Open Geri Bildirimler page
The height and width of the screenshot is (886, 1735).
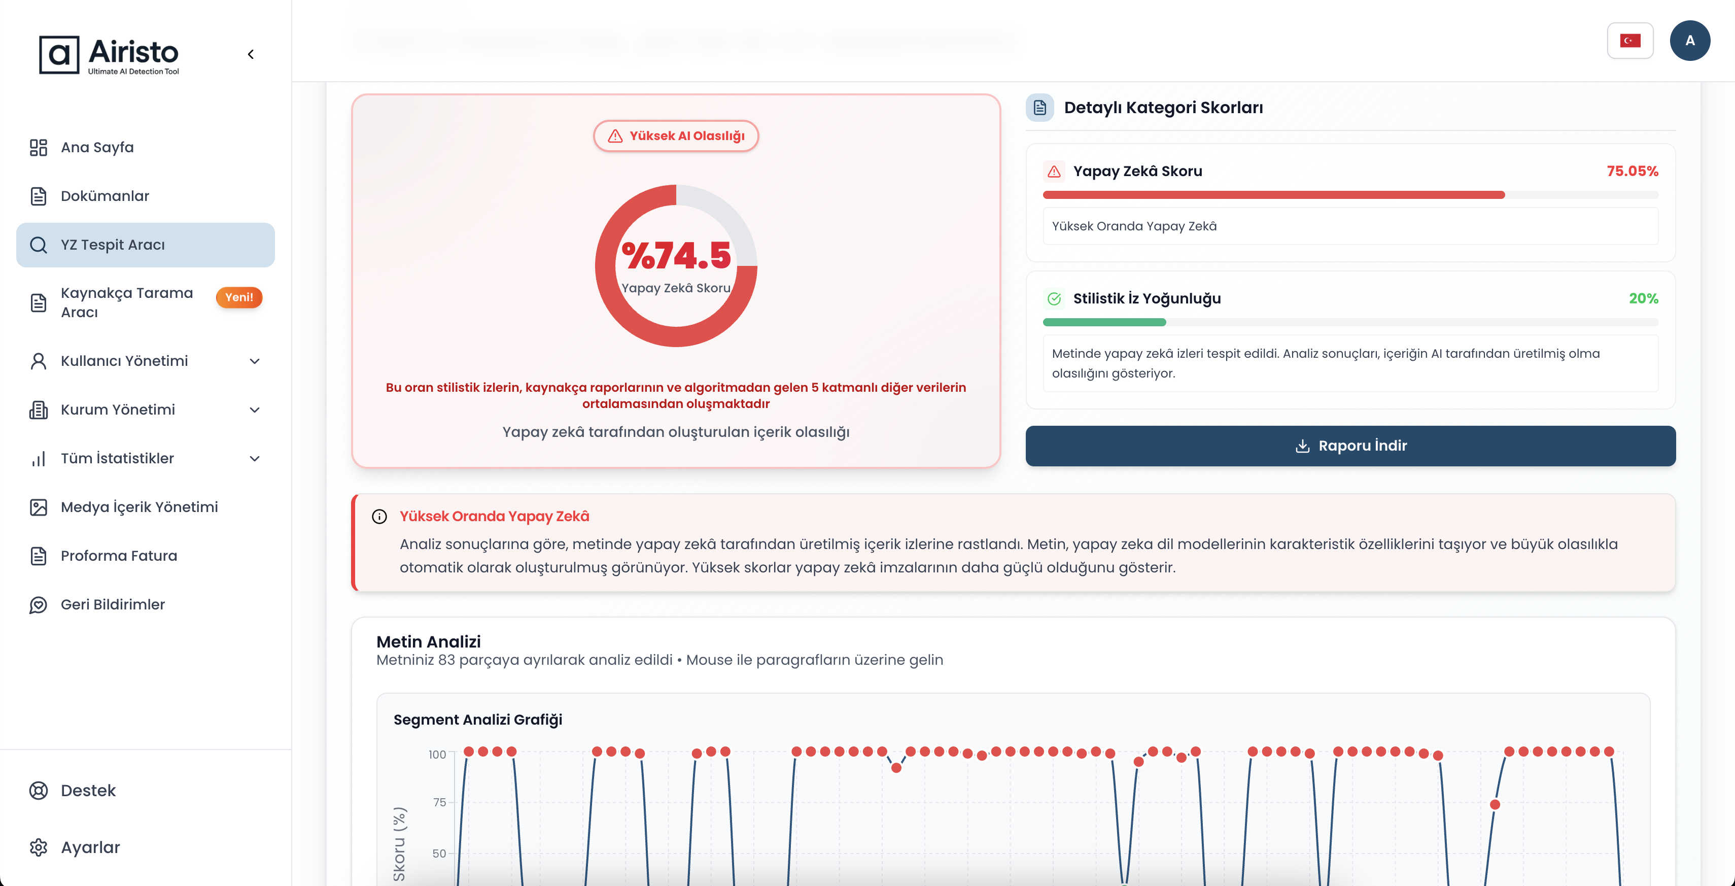[x=113, y=604]
